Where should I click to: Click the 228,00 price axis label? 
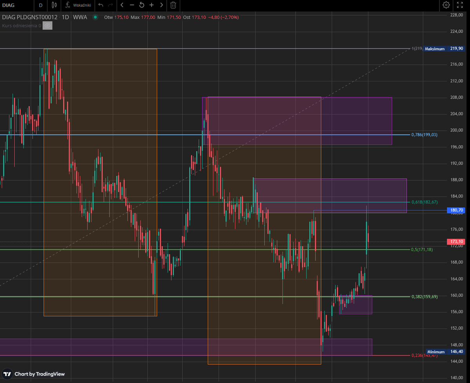(457, 15)
